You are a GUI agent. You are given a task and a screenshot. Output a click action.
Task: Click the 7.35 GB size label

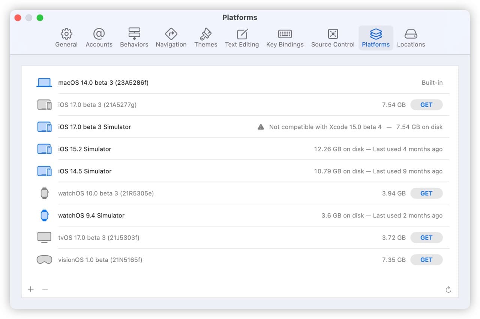394,260
